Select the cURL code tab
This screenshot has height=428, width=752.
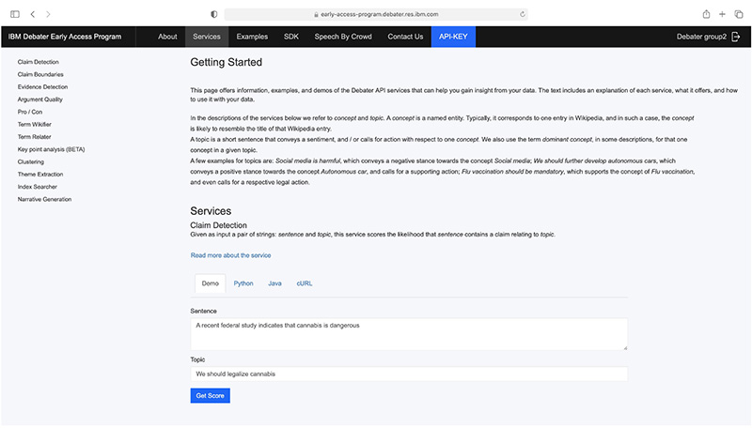point(304,283)
